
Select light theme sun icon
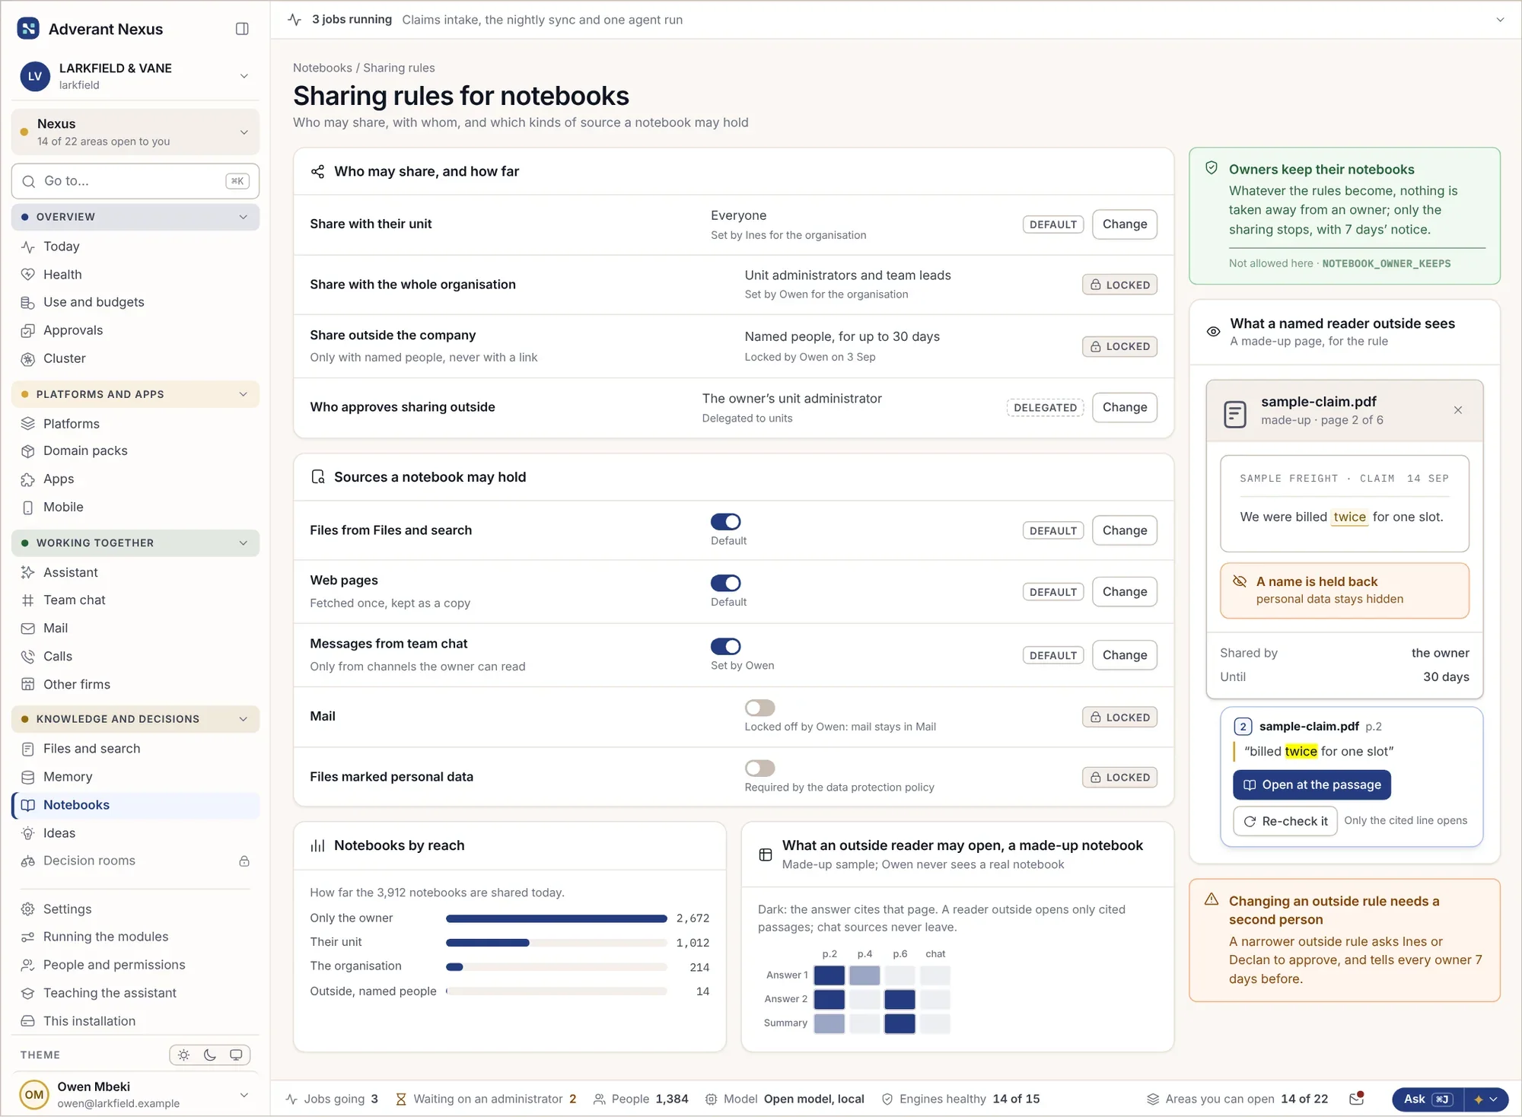[183, 1055]
